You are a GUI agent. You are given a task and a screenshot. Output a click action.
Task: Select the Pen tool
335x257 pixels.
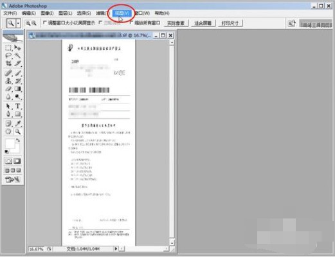click(x=8, y=114)
